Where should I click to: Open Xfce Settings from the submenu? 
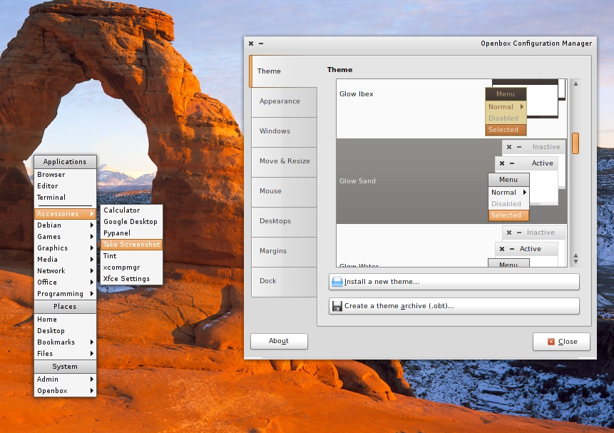click(131, 279)
